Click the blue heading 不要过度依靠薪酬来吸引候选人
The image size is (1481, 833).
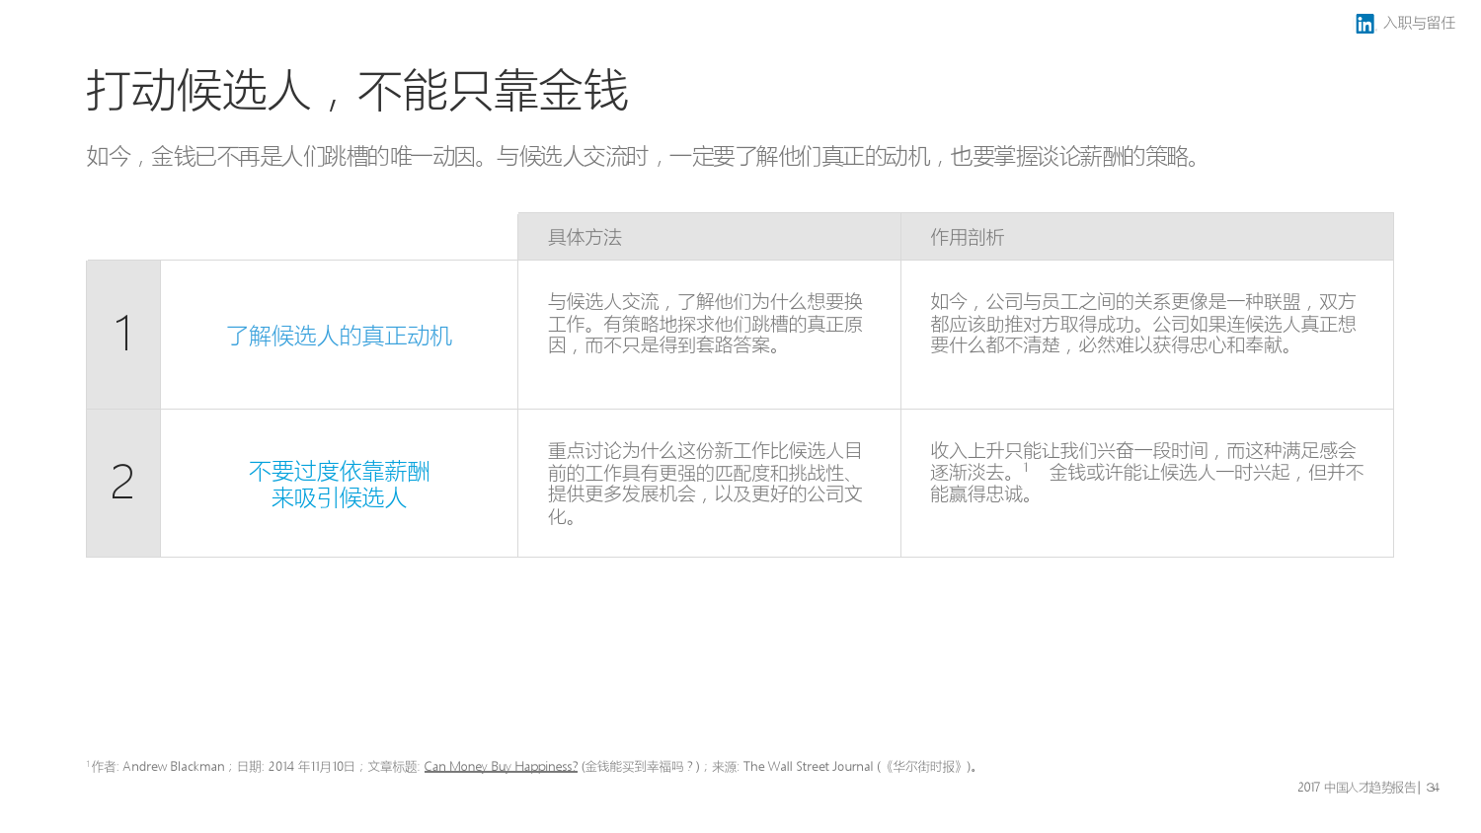(x=339, y=485)
